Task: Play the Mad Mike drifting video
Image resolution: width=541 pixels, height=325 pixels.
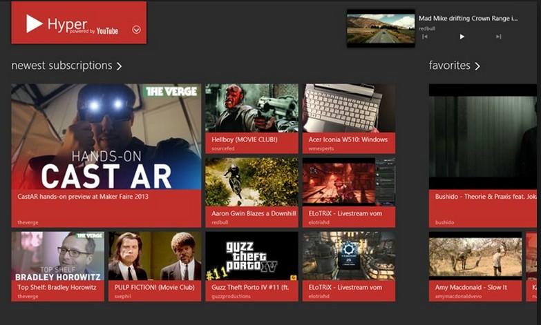Action: (462, 37)
